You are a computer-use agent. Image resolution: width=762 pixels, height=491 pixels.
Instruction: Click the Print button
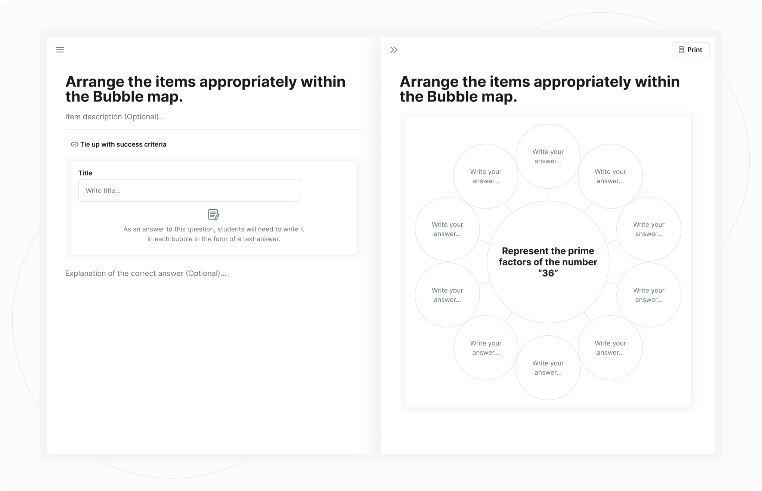point(691,50)
